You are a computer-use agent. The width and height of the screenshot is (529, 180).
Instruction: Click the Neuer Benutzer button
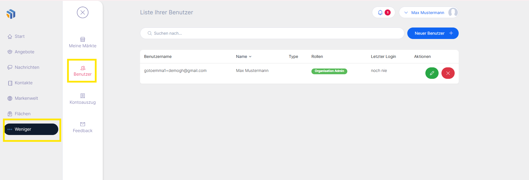tap(433, 33)
